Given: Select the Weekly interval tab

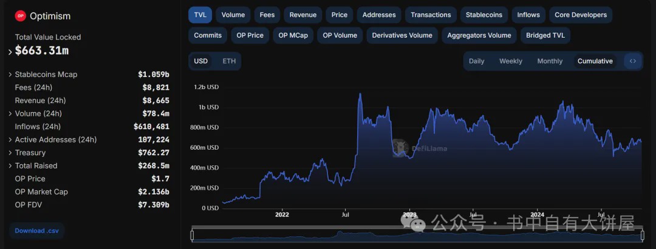Looking at the screenshot, I should point(511,61).
